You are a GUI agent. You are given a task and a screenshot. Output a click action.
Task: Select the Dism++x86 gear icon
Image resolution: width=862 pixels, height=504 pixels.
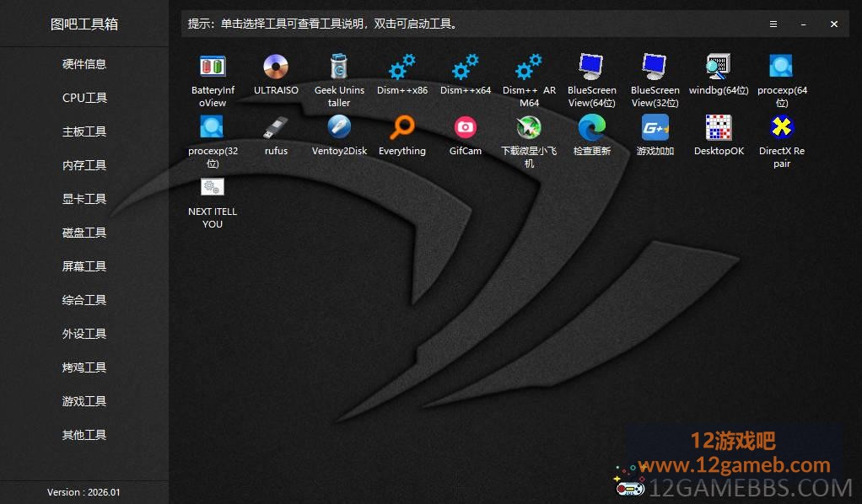(x=401, y=67)
